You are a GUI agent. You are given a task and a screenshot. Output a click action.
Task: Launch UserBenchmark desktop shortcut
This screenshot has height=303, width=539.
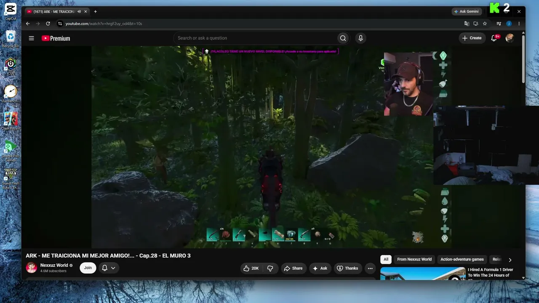(x=11, y=94)
